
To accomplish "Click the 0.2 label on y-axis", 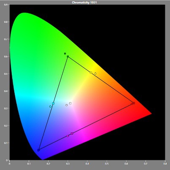I will pos(5,126).
